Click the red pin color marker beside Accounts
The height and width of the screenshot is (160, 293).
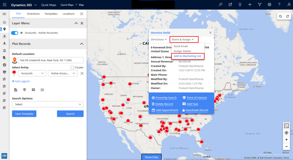coord(14,73)
